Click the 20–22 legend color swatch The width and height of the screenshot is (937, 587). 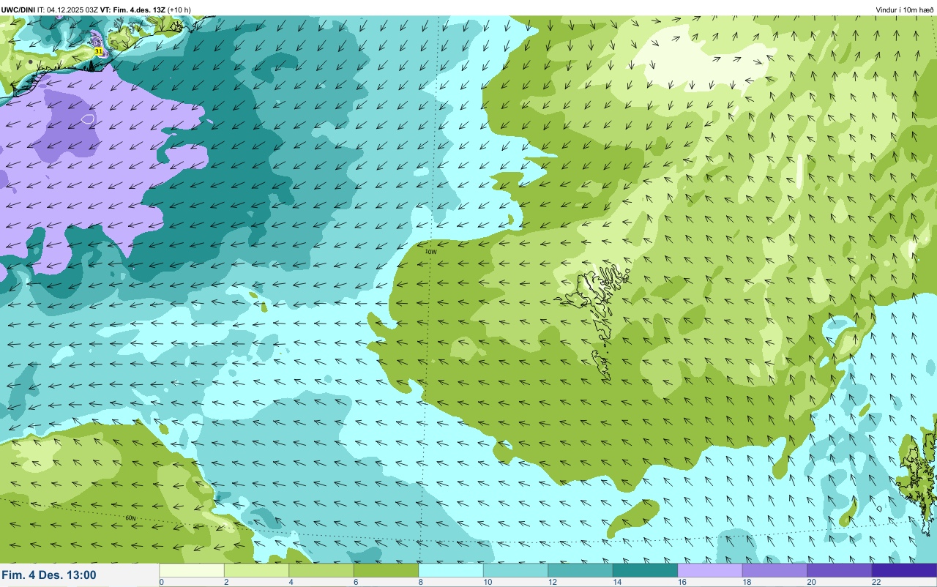tap(840, 570)
